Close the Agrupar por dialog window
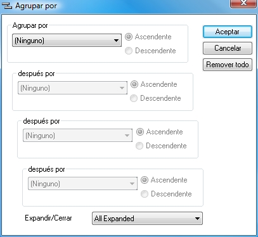The image size is (258, 237). click(243, 3)
